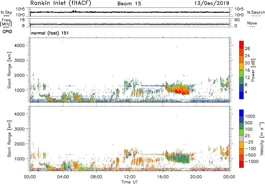
Task: Click the title 'Rankin Inlet (fitACF)'
Action: coord(61,3)
